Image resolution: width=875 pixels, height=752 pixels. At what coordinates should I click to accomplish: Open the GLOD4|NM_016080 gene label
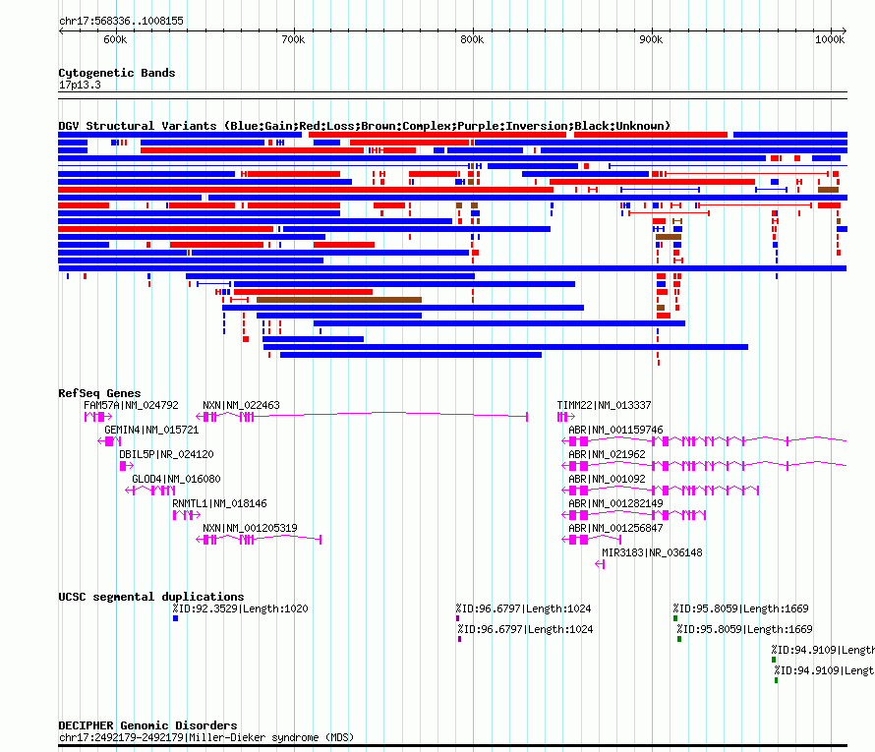pyautogui.click(x=176, y=479)
